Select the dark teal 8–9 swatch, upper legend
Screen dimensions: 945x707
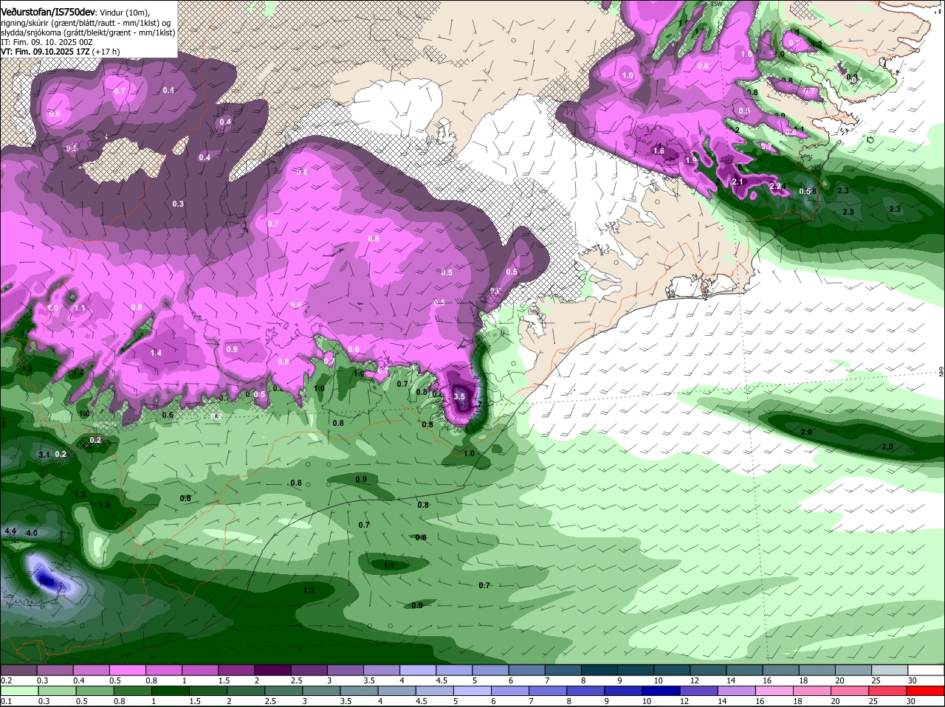click(x=599, y=669)
